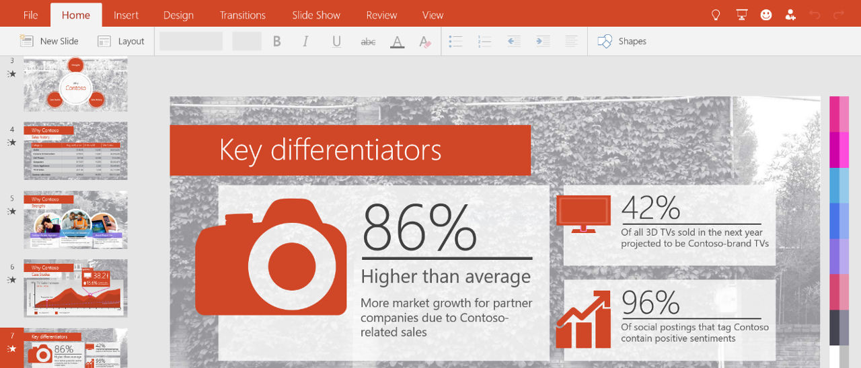This screenshot has height=368, width=861.
Task: Start presentation from the title bar icon
Action: click(741, 15)
